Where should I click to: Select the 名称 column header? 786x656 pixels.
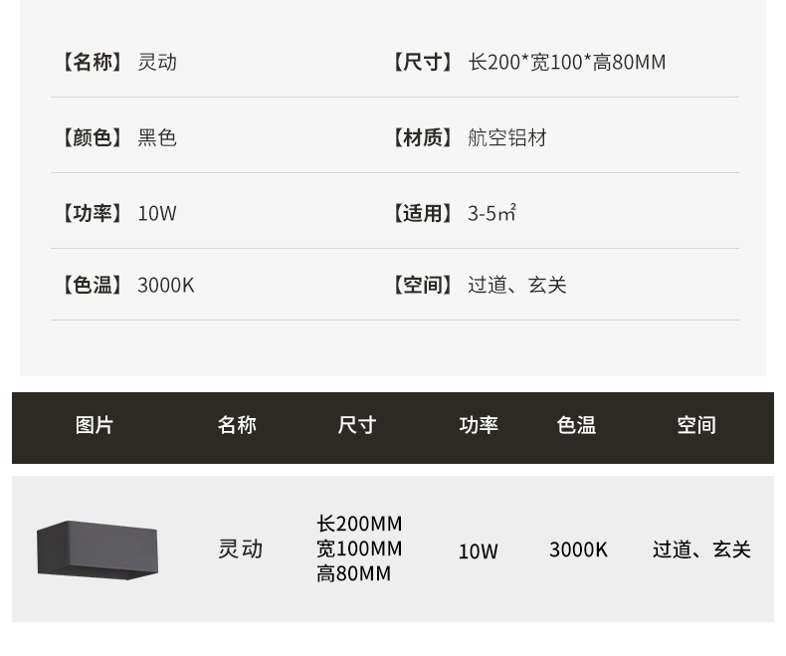click(237, 426)
